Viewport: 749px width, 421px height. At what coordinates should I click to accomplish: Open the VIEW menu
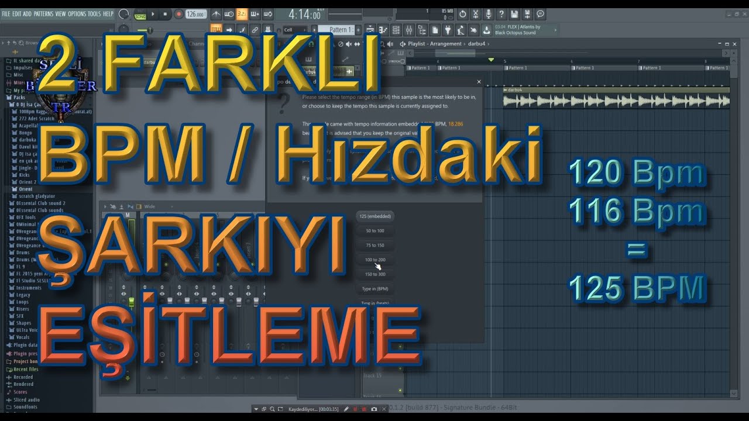(x=60, y=13)
